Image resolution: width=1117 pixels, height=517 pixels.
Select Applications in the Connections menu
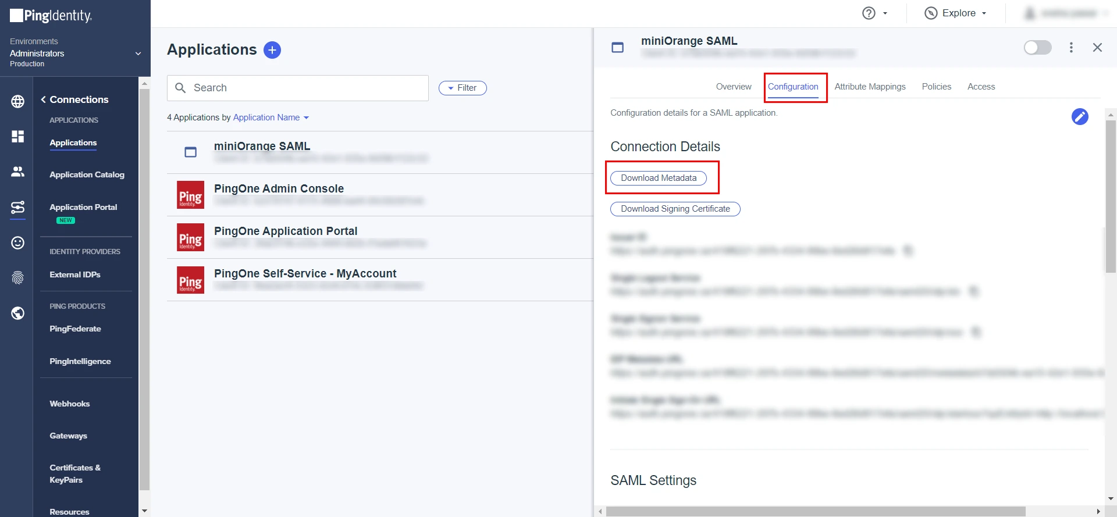click(73, 142)
